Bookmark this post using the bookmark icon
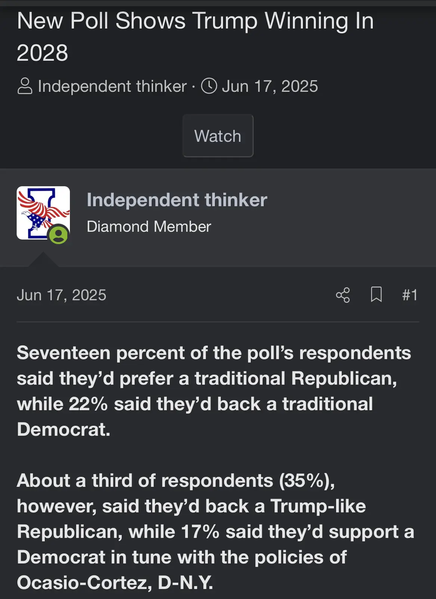 tap(376, 295)
